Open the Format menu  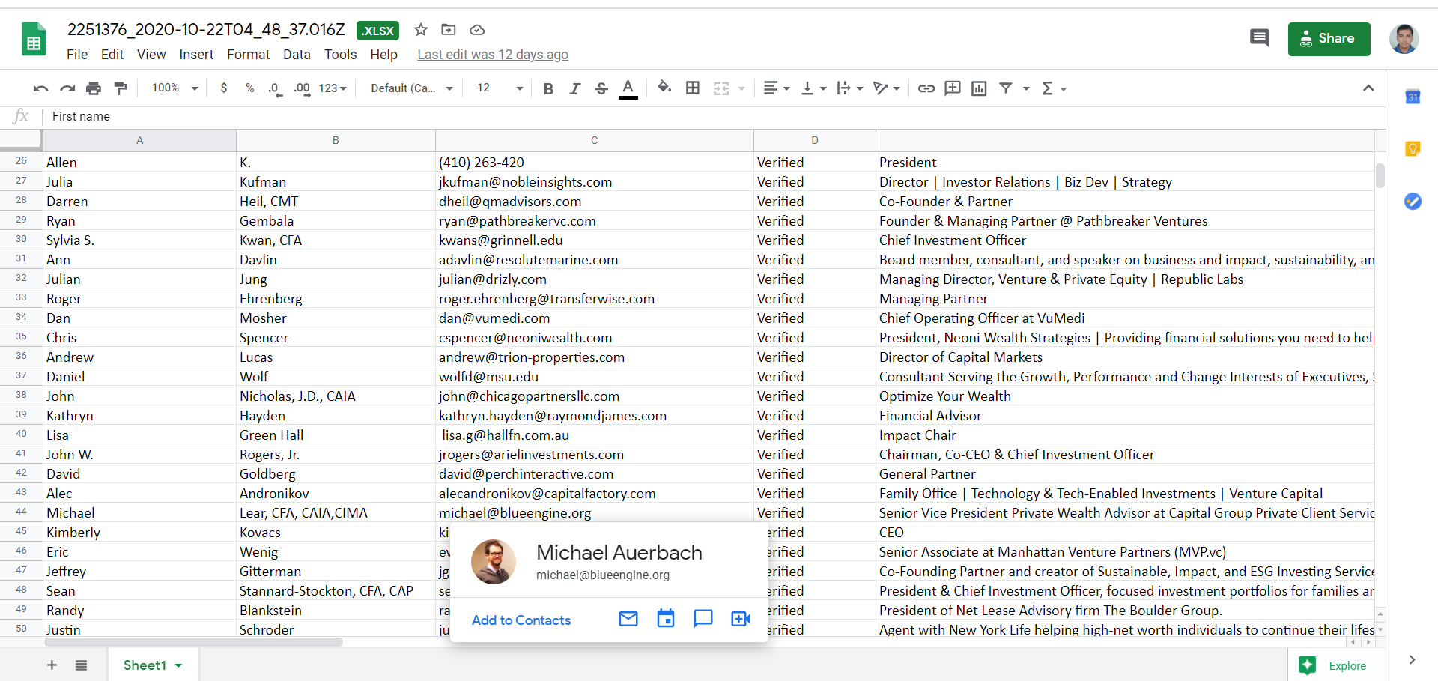tap(247, 54)
